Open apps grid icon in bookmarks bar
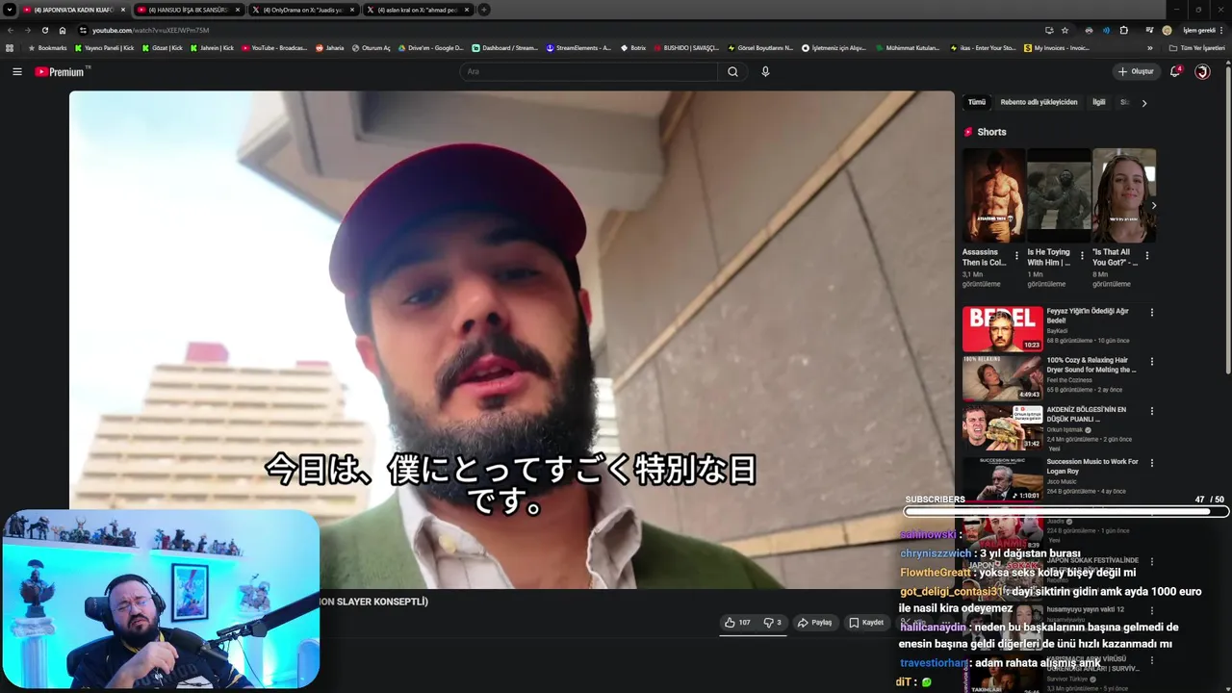Screen dimensions: 1232x693 [x=10, y=47]
